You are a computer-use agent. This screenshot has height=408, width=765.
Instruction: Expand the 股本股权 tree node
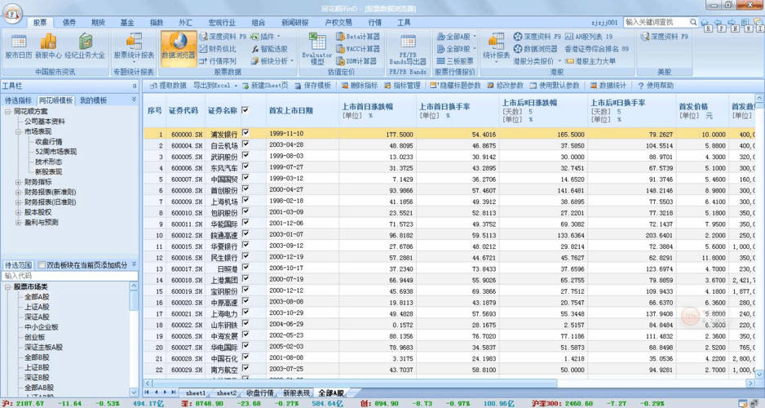[x=18, y=212]
